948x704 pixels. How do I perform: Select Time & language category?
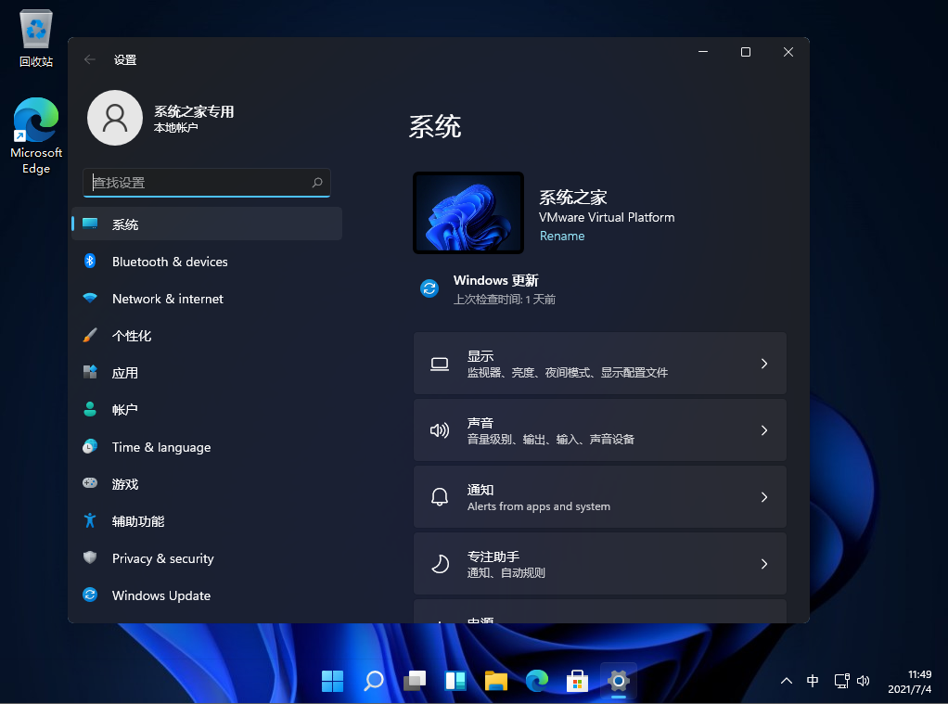tap(207, 447)
